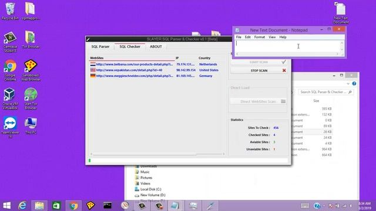Switch to the SQL Parser tab
Screen dimensions: 376x211
click(100, 47)
